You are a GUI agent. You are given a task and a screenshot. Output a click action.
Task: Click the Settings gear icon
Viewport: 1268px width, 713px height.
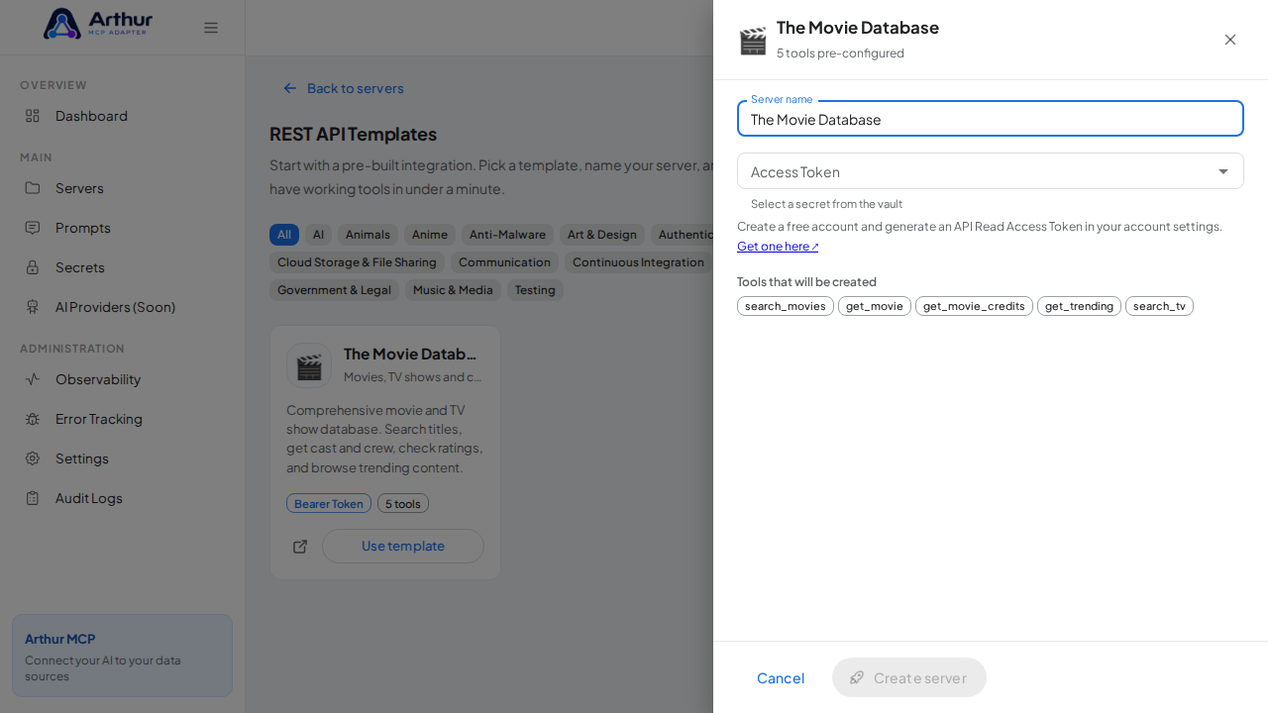coord(33,458)
